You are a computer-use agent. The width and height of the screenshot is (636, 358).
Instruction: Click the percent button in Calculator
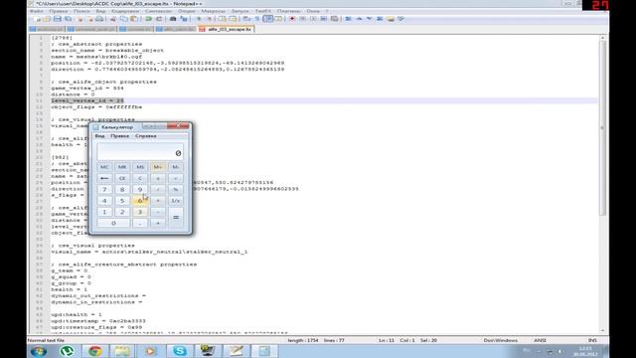pos(176,190)
